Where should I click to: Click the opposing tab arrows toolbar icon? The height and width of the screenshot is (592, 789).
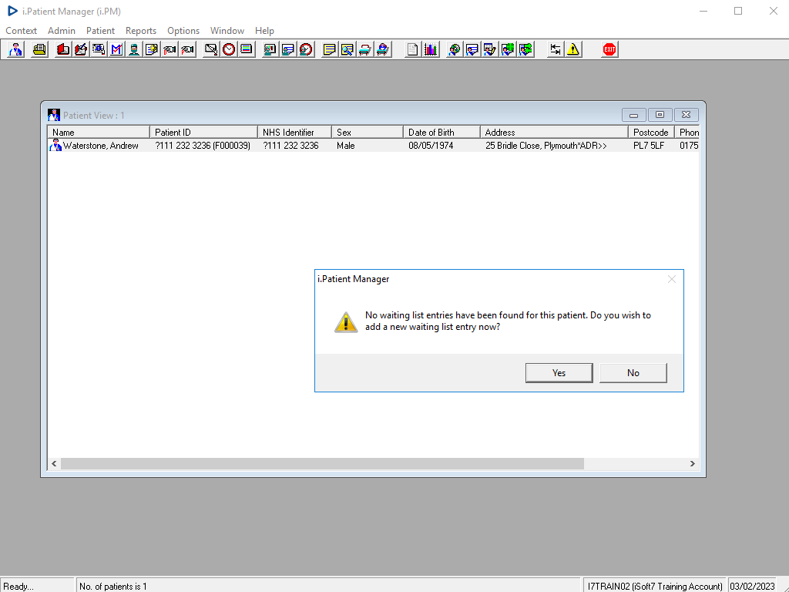[555, 49]
